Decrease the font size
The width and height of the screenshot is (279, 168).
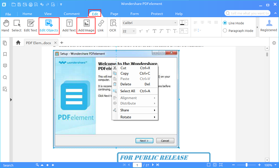click(x=147, y=31)
